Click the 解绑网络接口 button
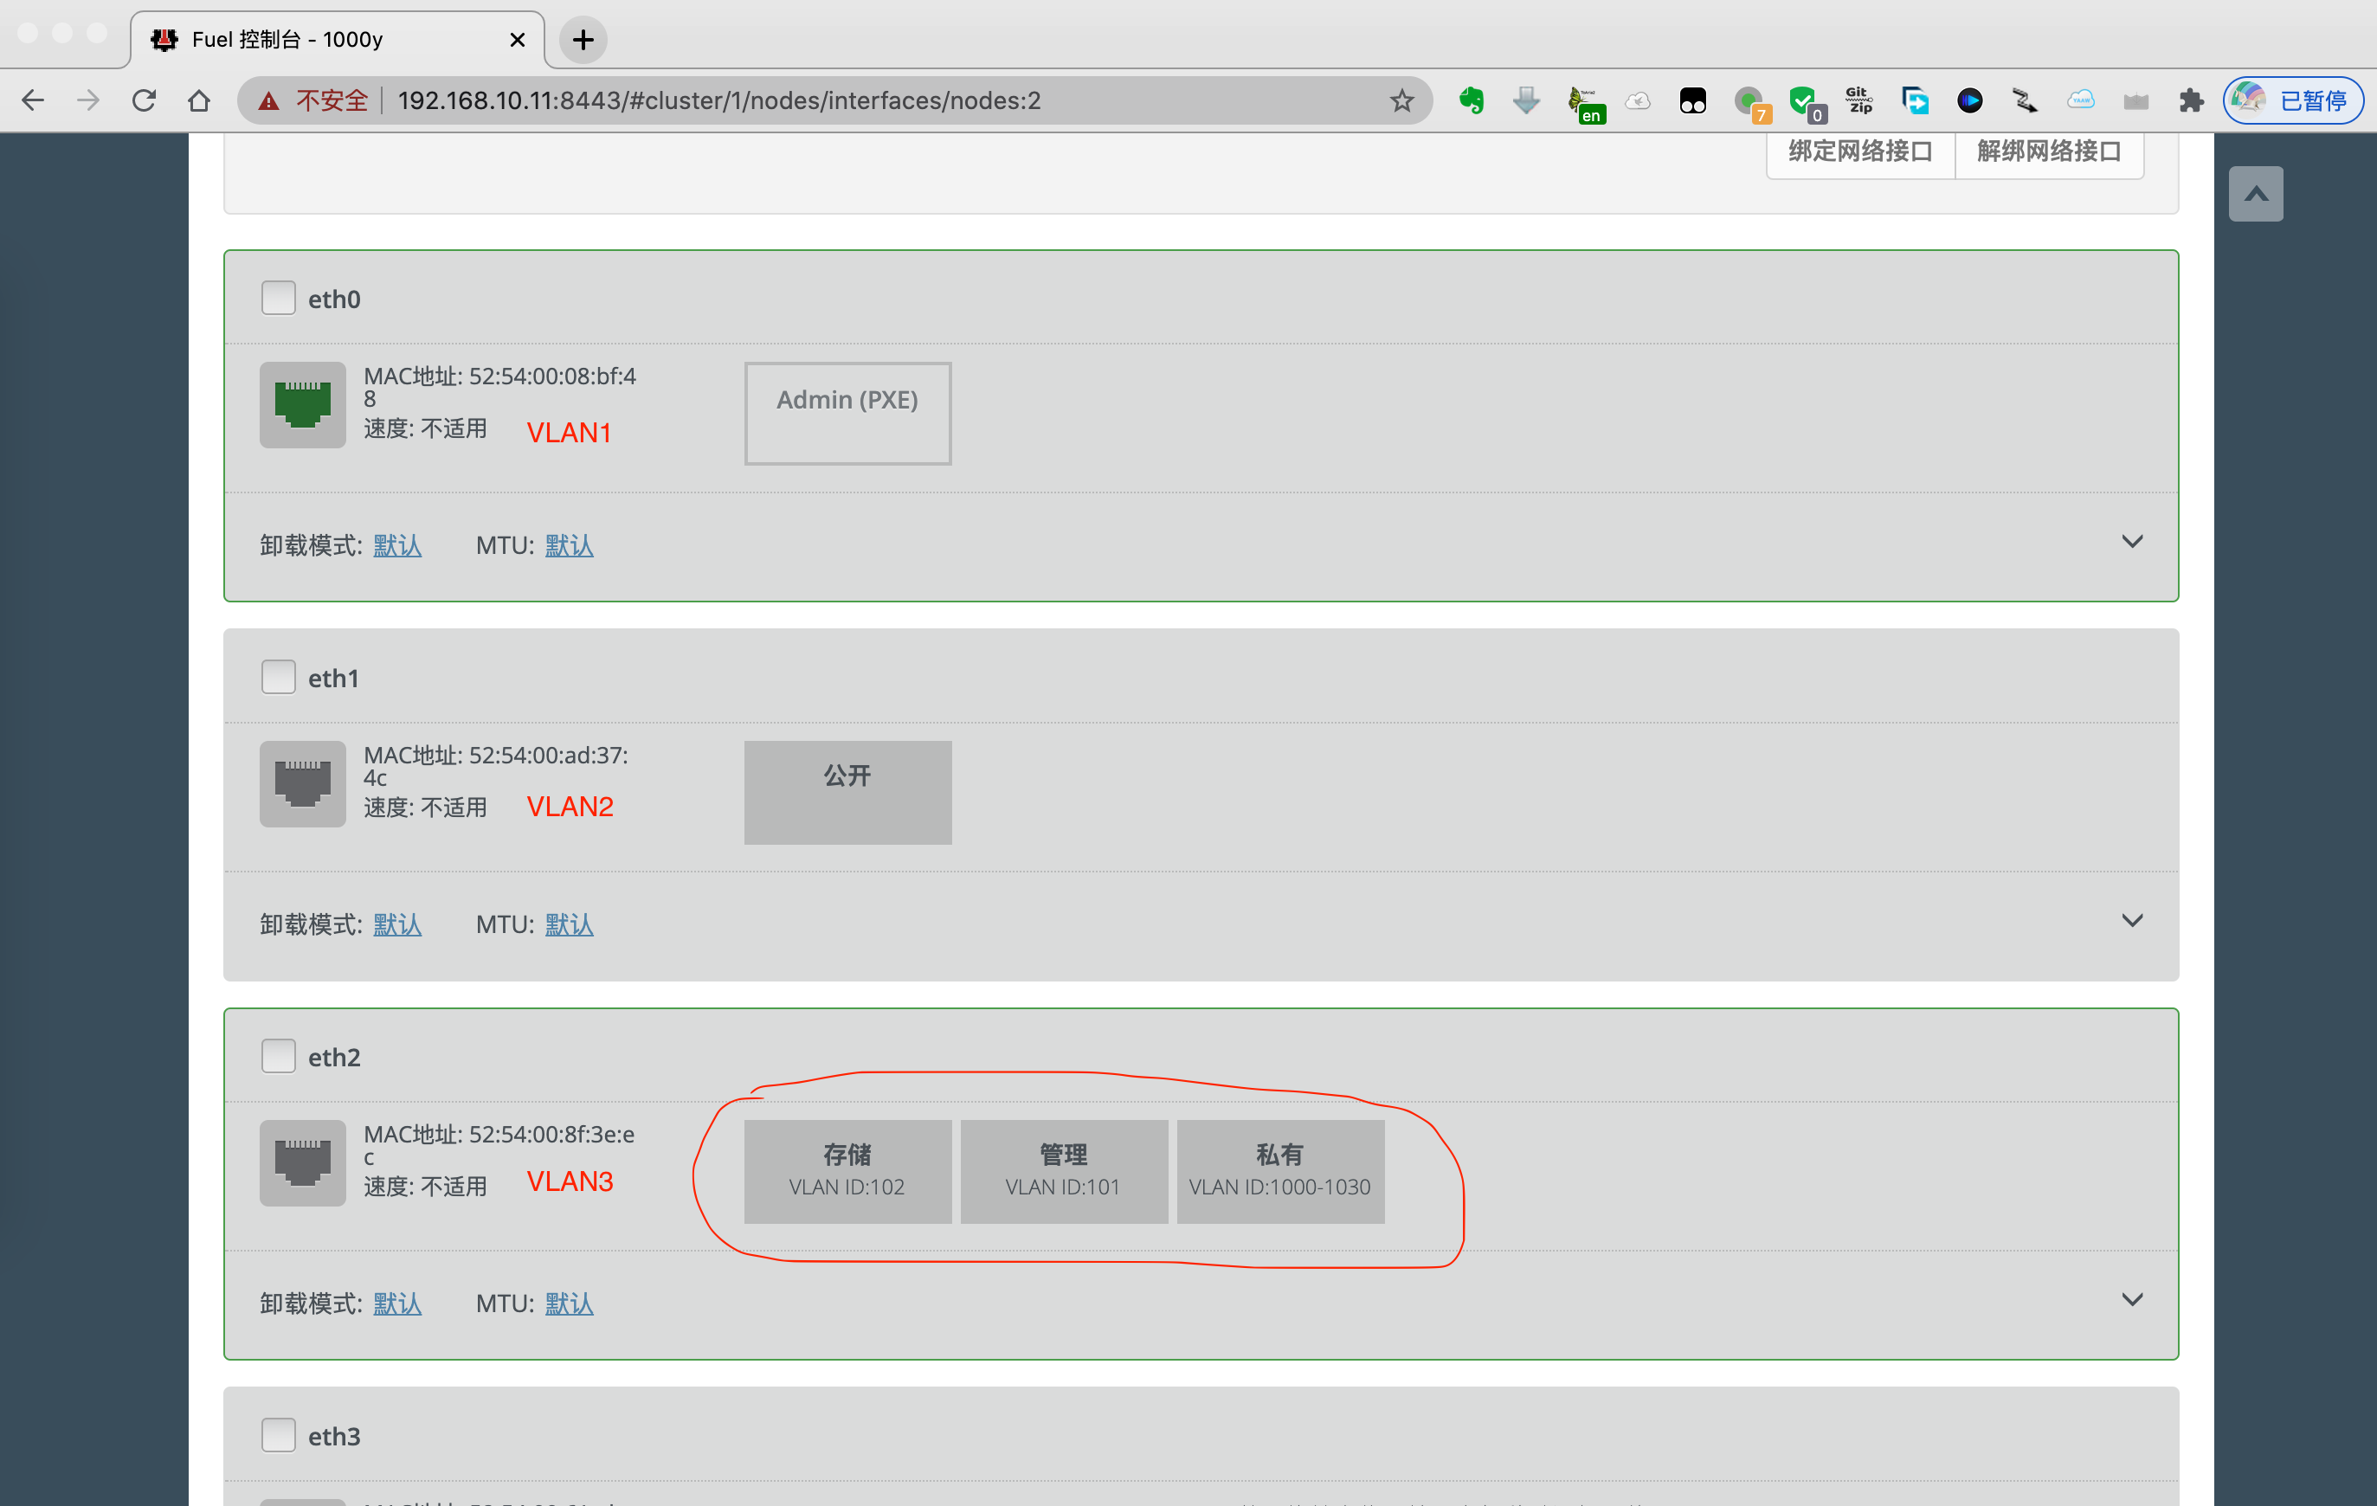This screenshot has height=1506, width=2377. click(x=2049, y=152)
